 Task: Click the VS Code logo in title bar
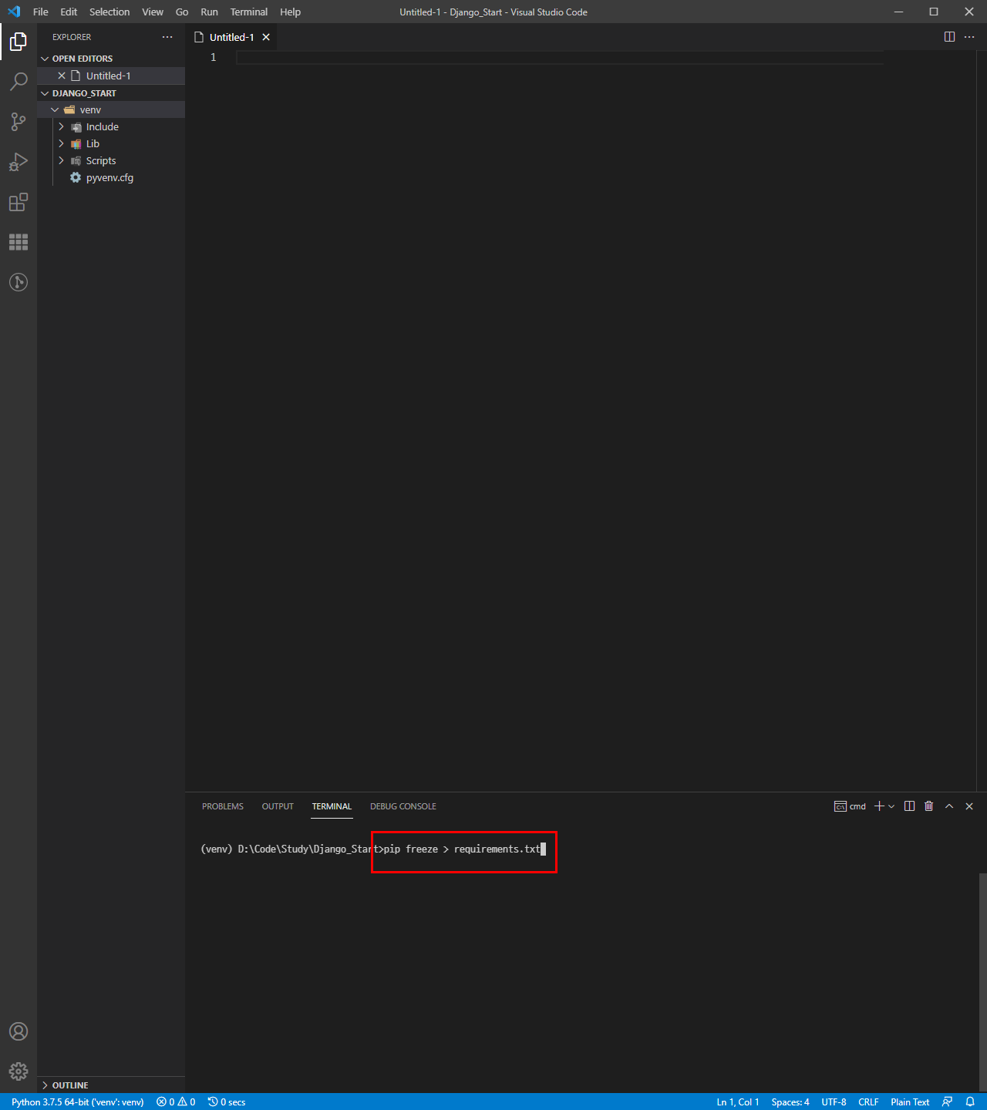pos(14,12)
